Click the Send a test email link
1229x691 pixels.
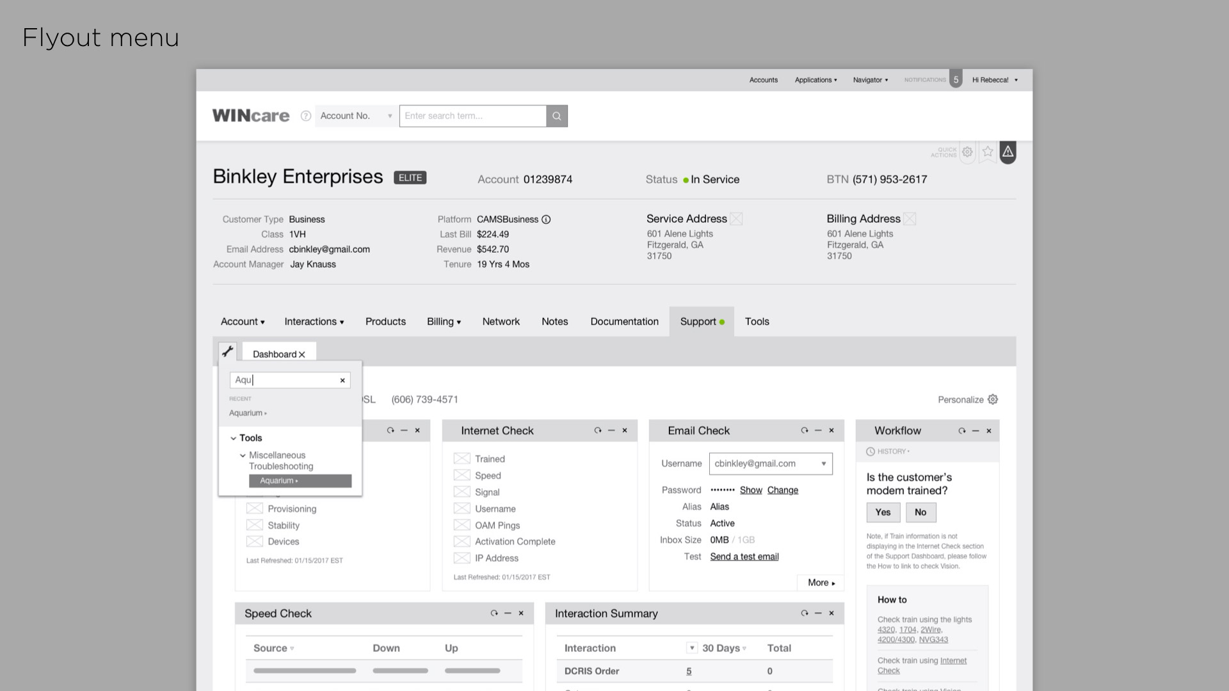744,557
